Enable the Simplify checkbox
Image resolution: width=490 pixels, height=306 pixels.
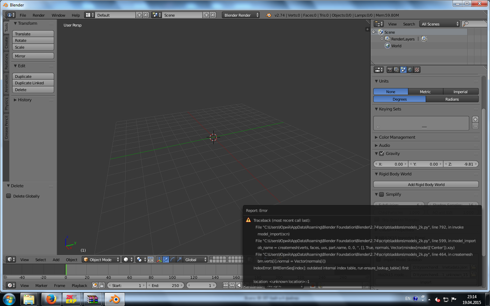coord(381,194)
